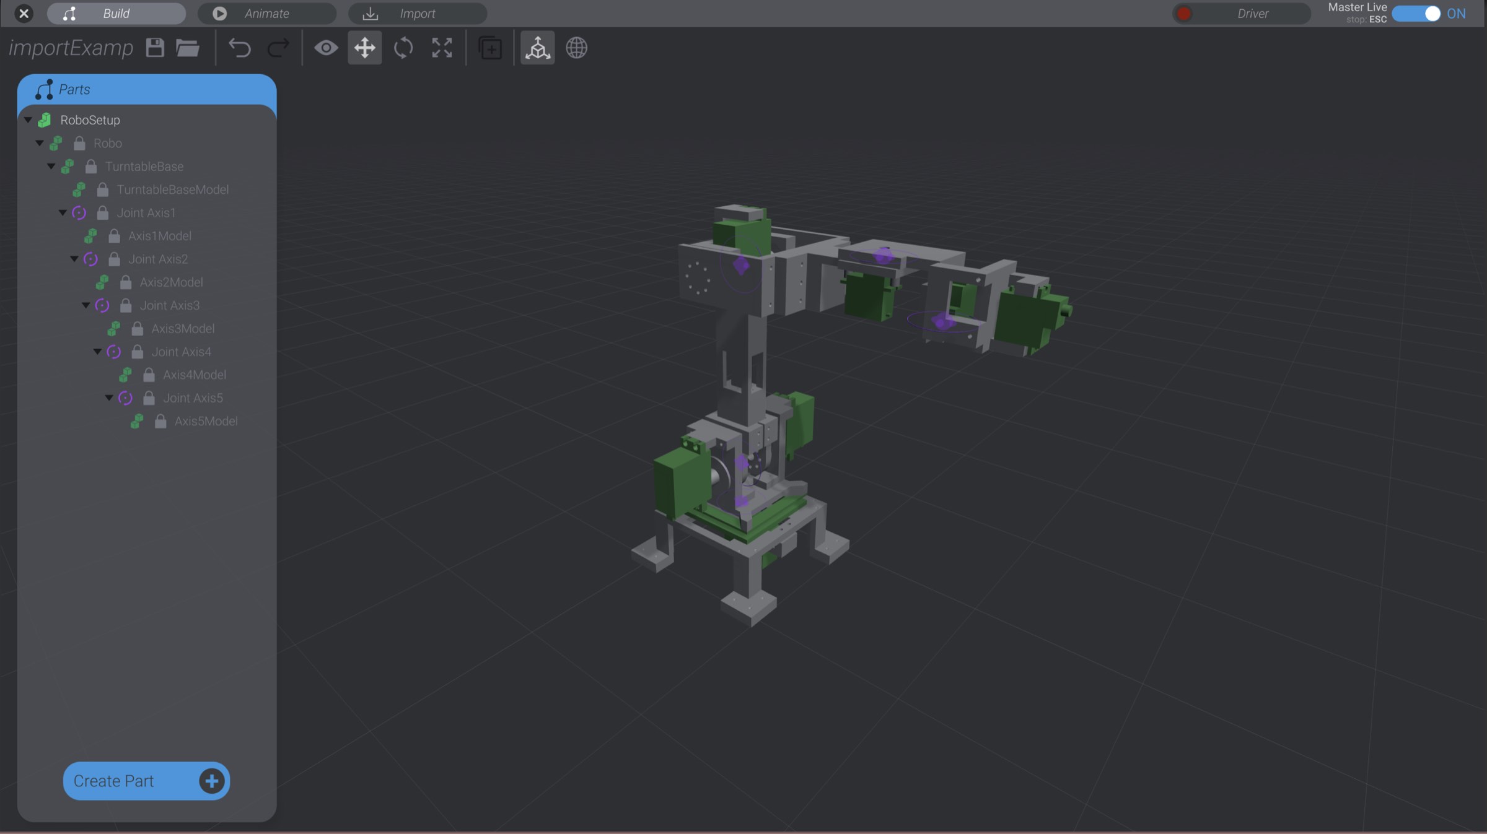Toggle the lock on Joint Axis1
The image size is (1487, 834).
click(101, 212)
